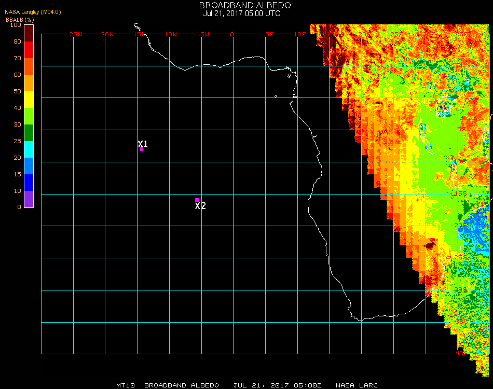Click the colorbar value 40

coord(17,108)
